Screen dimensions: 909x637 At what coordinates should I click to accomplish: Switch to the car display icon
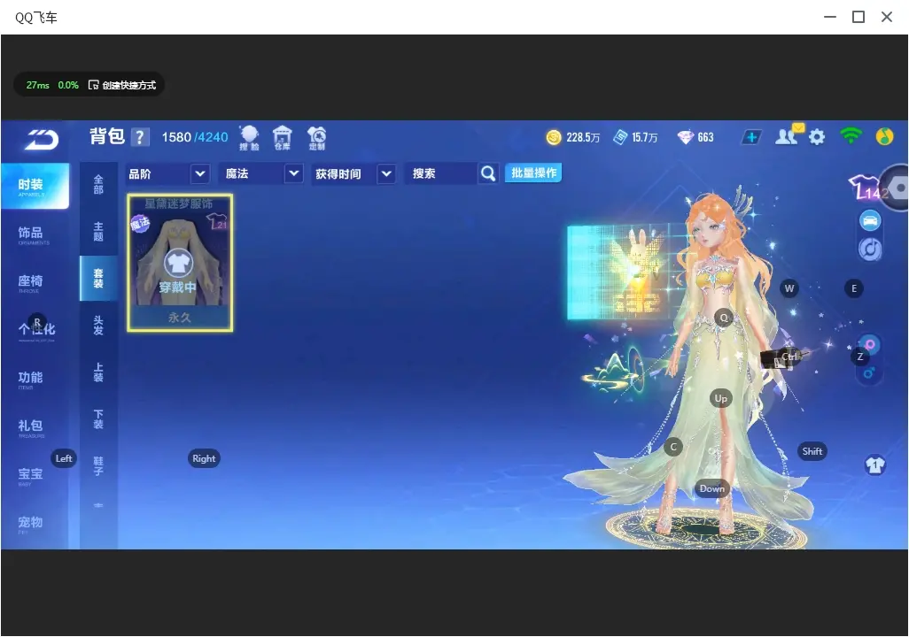pyautogui.click(x=870, y=220)
